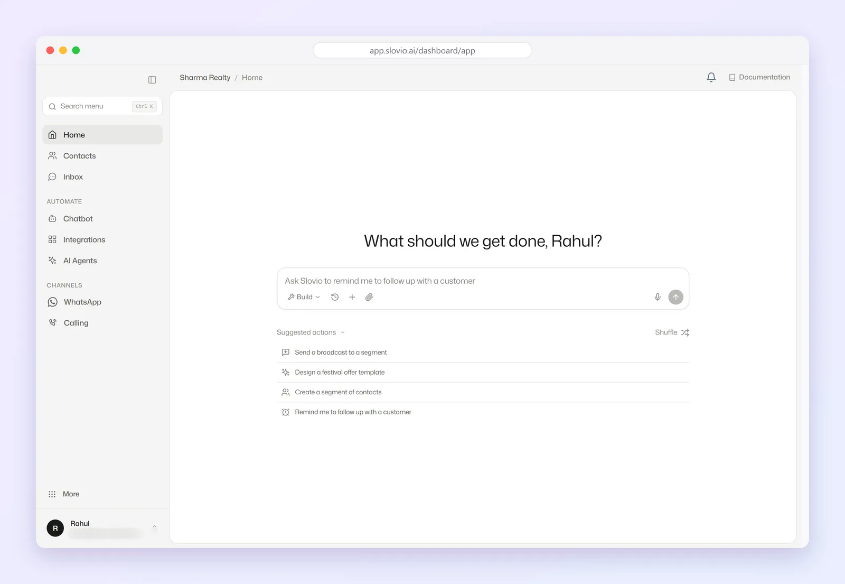Image resolution: width=845 pixels, height=584 pixels.
Task: Click the Home breadcrumb
Action: click(252, 78)
